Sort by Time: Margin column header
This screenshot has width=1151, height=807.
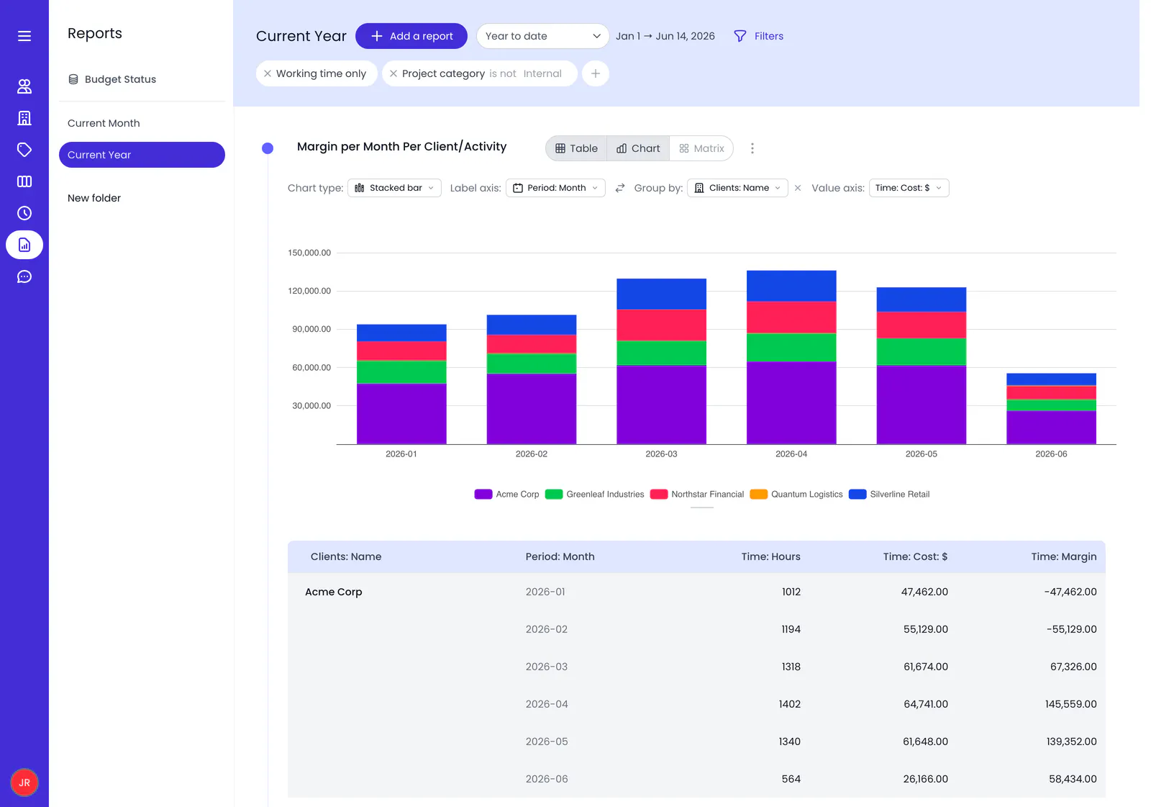[x=1063, y=556]
